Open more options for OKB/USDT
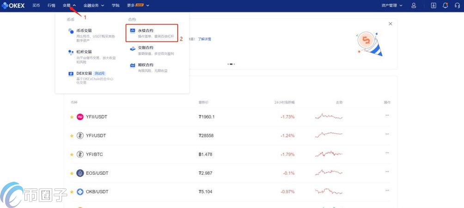This screenshot has width=464, height=208. 387,190
